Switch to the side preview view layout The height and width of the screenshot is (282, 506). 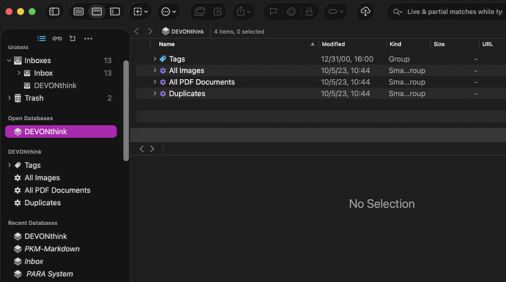click(115, 12)
